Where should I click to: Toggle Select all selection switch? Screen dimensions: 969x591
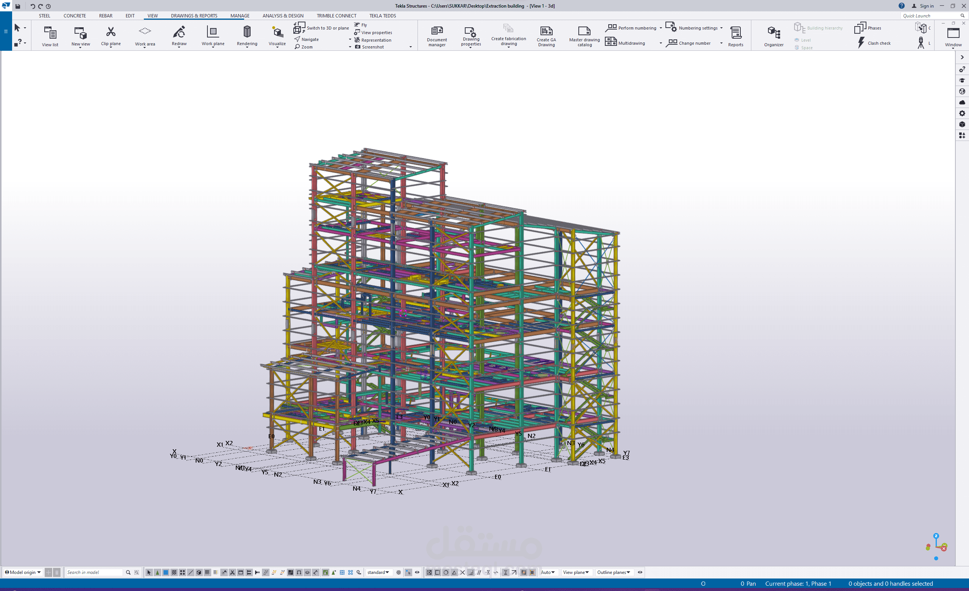point(149,572)
